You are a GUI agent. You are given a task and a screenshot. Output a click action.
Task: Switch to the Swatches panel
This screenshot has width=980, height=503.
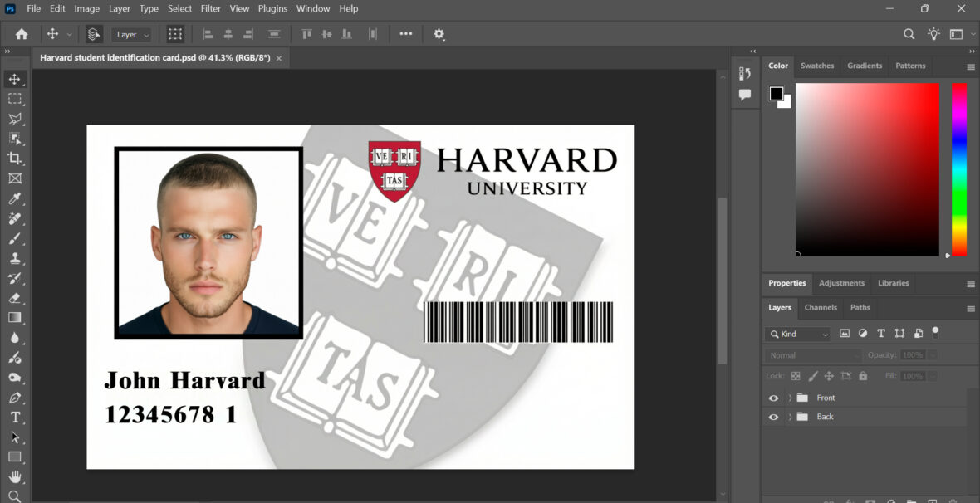[817, 66]
